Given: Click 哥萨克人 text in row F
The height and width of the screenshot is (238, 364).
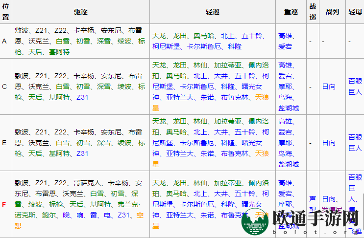Looking at the screenshot, I should click(87, 183).
